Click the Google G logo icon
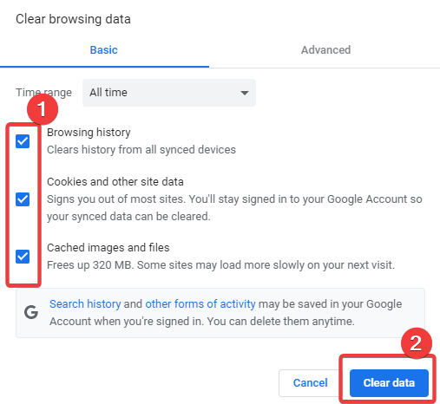The height and width of the screenshot is (404, 440). [x=31, y=312]
